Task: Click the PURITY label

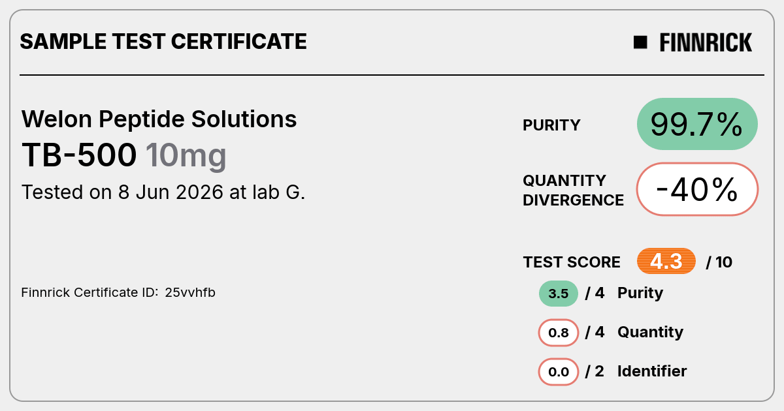Action: point(551,125)
